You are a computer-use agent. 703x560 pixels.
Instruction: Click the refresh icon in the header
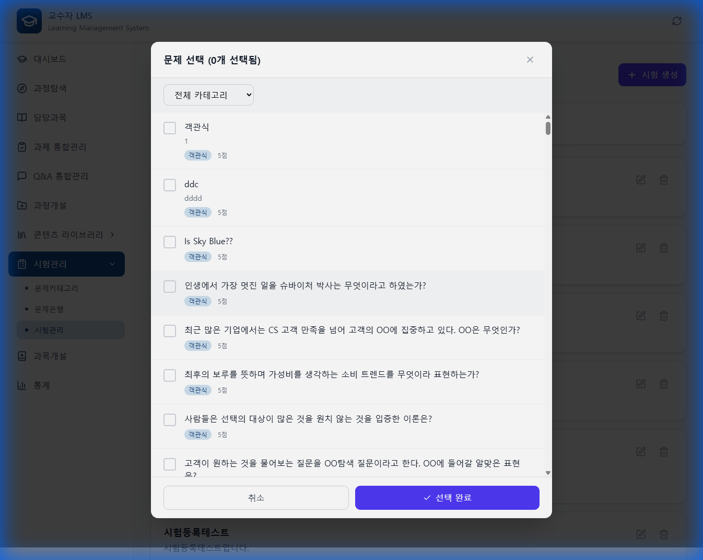[x=676, y=21]
